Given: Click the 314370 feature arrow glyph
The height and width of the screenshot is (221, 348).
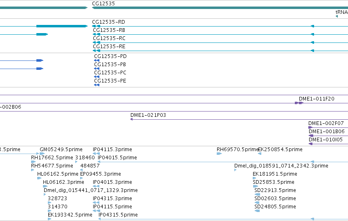Looking at the screenshot, I should point(49,211).
